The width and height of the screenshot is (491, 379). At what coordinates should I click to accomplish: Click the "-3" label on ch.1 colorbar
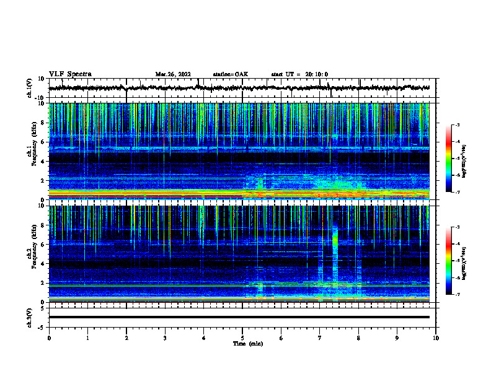457,124
